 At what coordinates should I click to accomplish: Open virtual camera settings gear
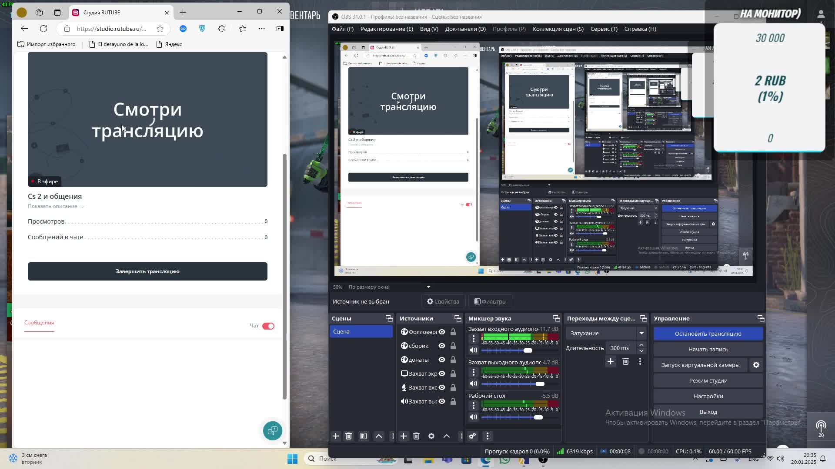[756, 365]
